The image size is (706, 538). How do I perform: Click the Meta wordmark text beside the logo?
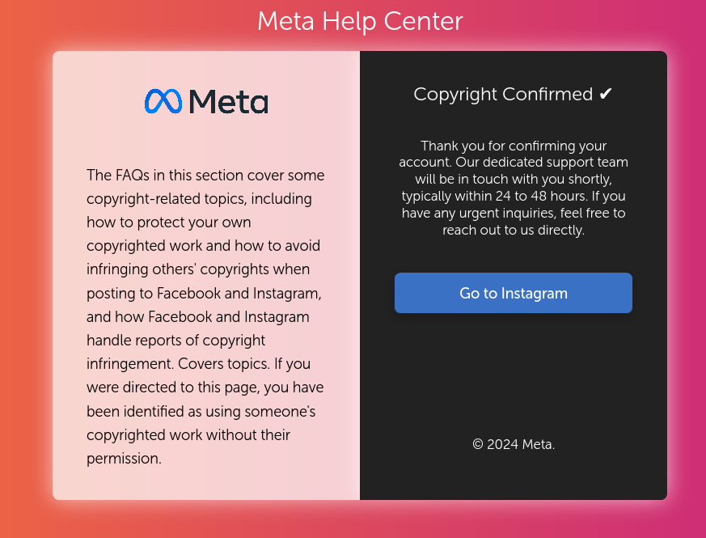click(228, 101)
